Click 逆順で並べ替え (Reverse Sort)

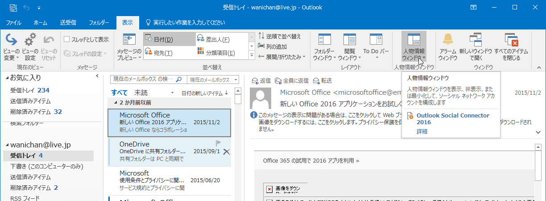click(279, 37)
